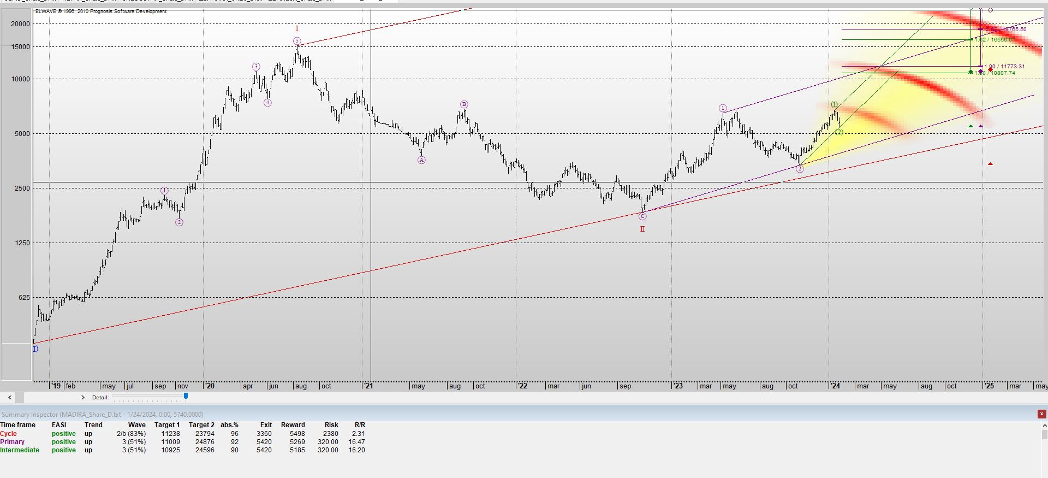
Task: Click the chart scrollbar's right arrow
Action: 83,398
